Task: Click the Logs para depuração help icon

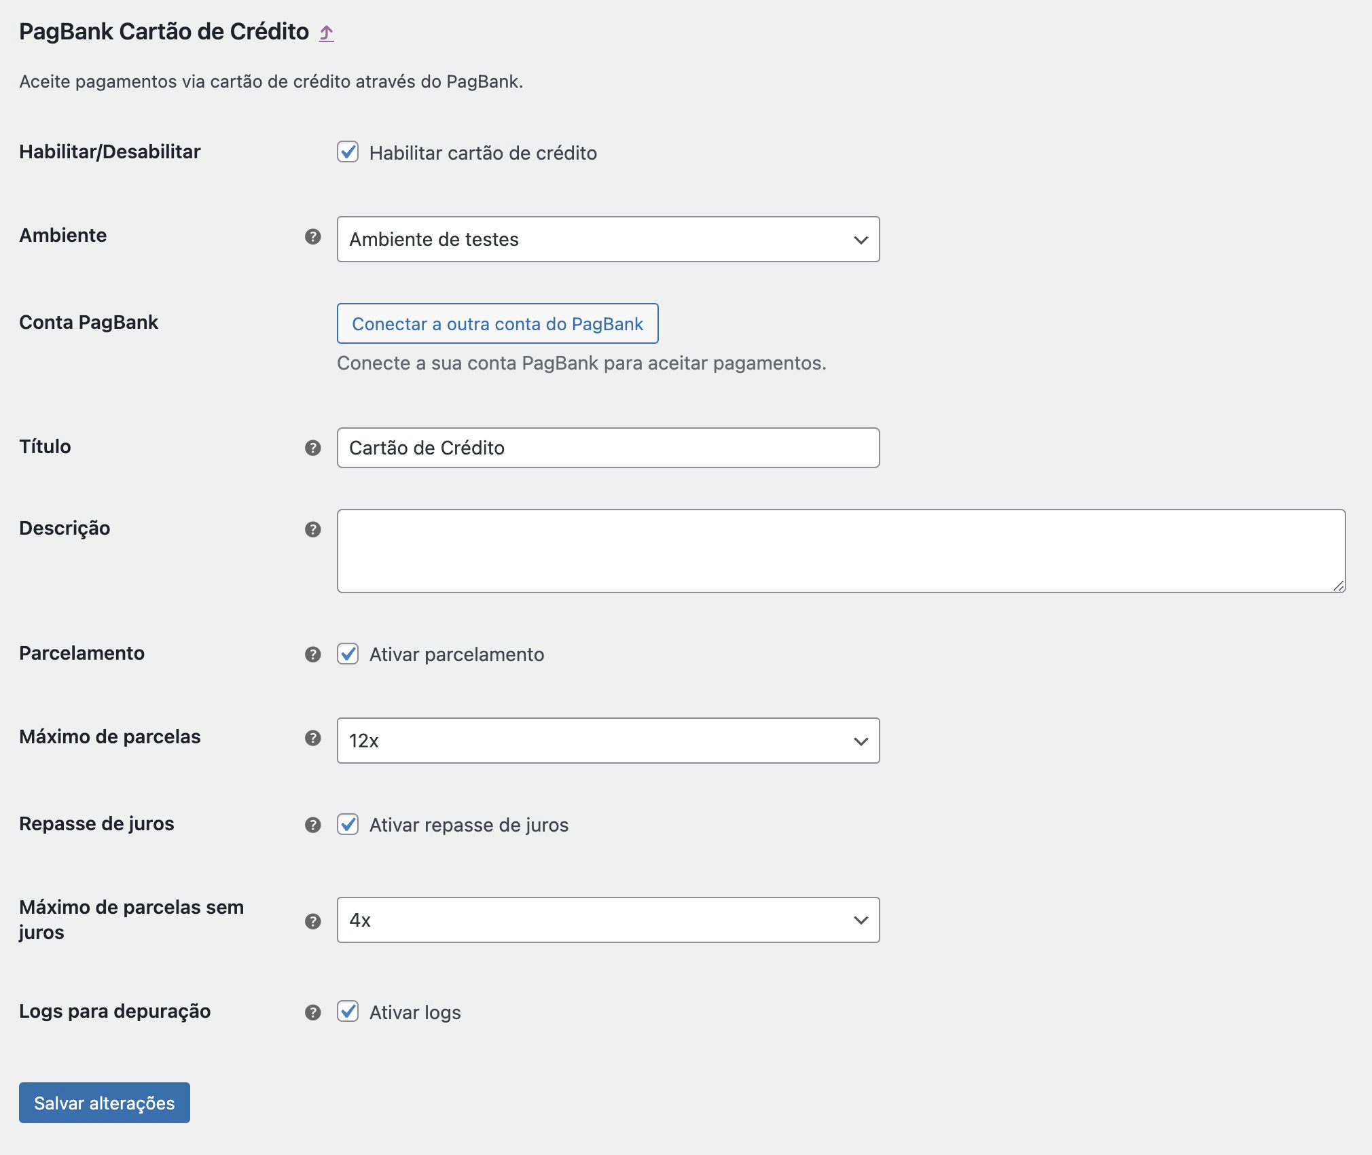Action: coord(312,1012)
